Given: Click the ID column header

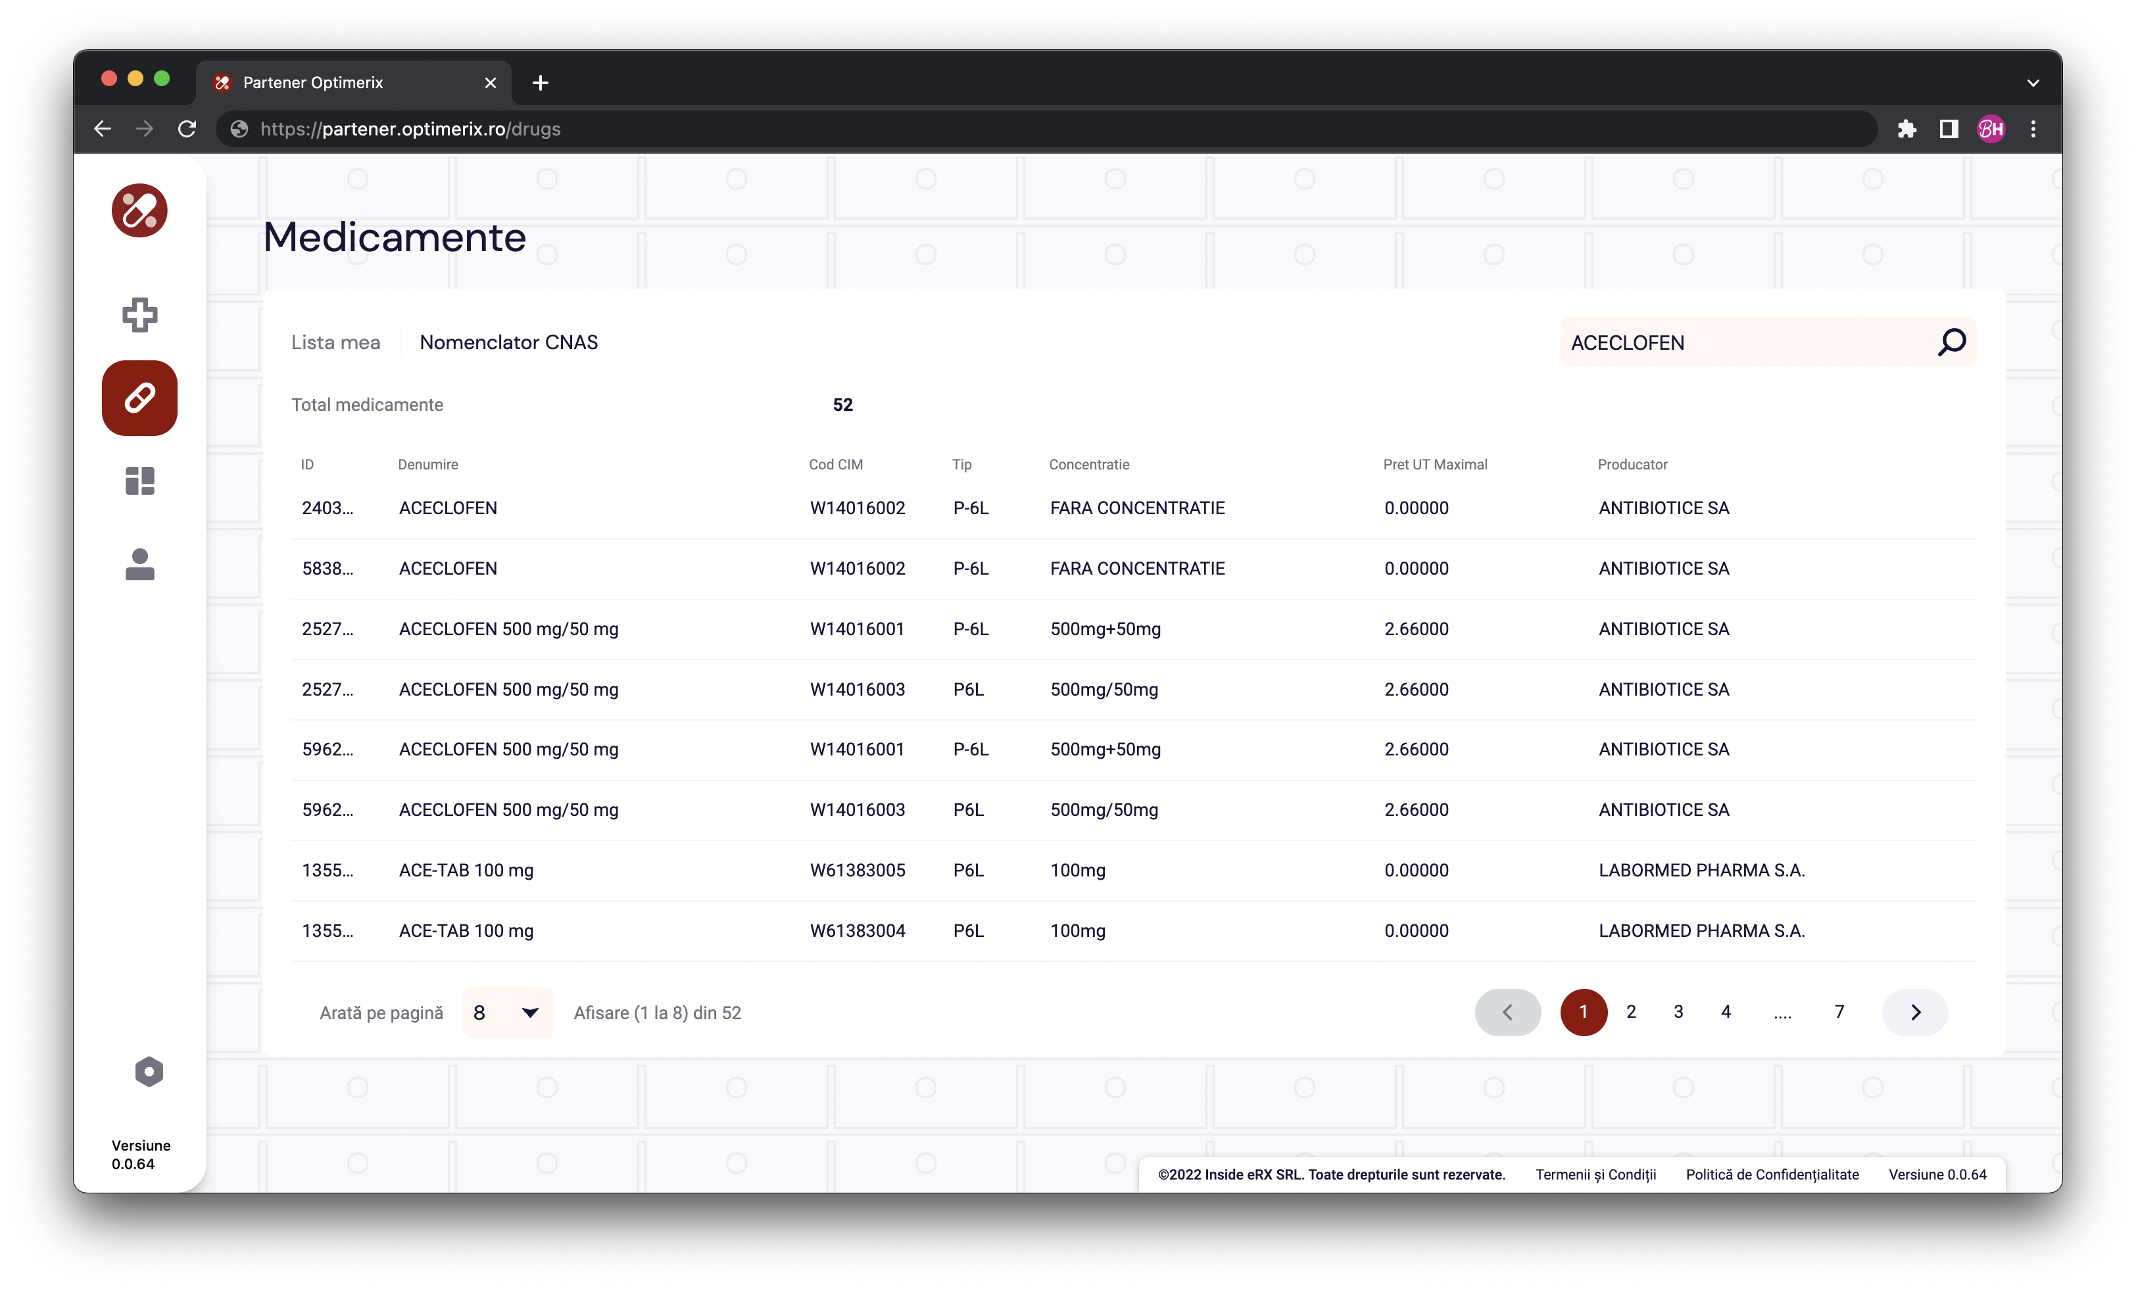Looking at the screenshot, I should click(308, 465).
